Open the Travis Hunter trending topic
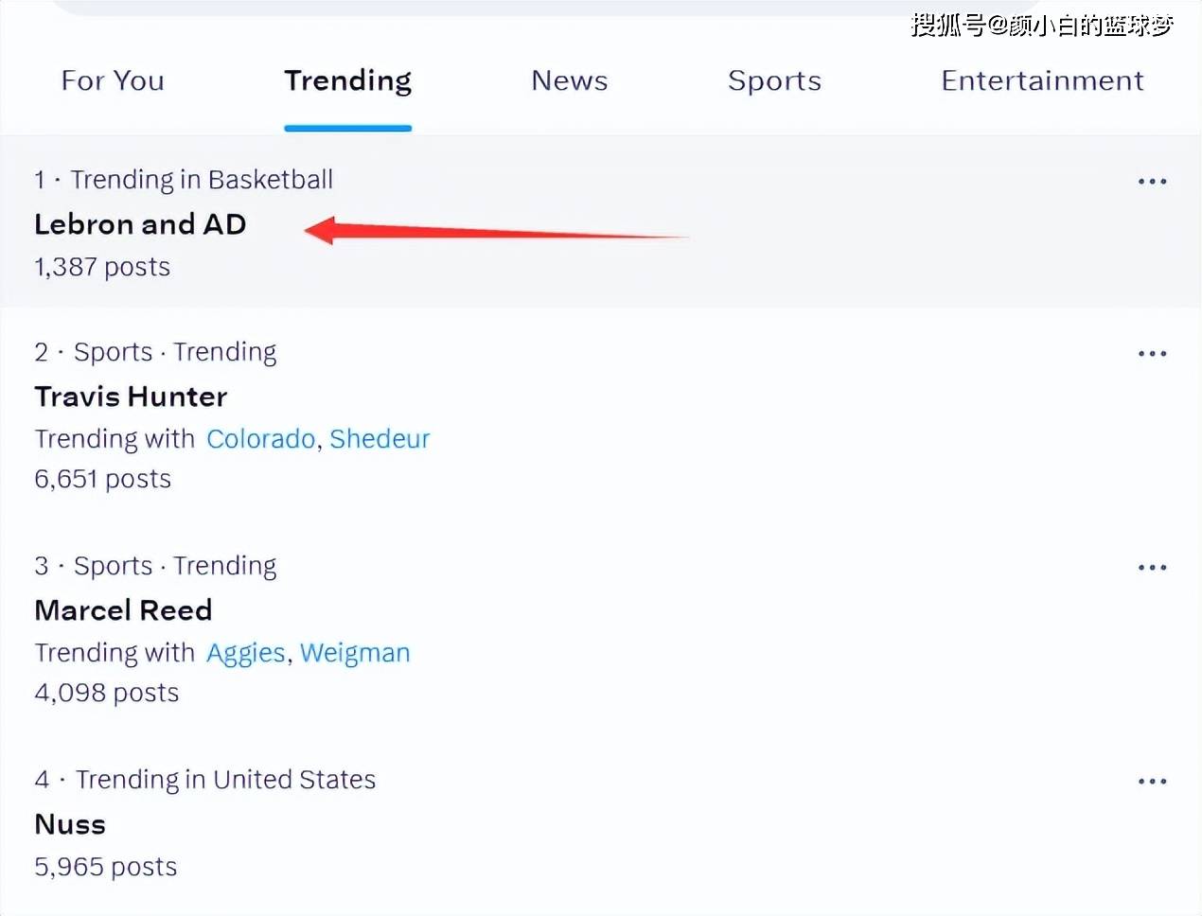Viewport: 1202px width, 916px height. [131, 396]
